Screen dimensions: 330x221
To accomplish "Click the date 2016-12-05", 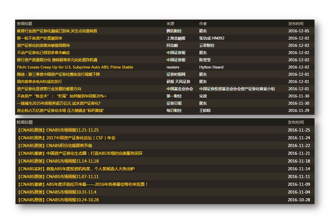I will point(299,31).
